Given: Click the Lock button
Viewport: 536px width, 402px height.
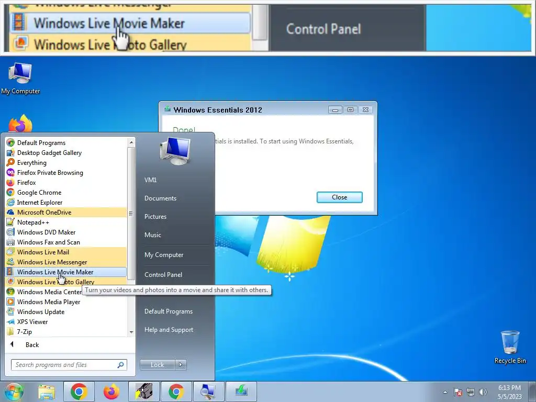Looking at the screenshot, I should [x=157, y=365].
